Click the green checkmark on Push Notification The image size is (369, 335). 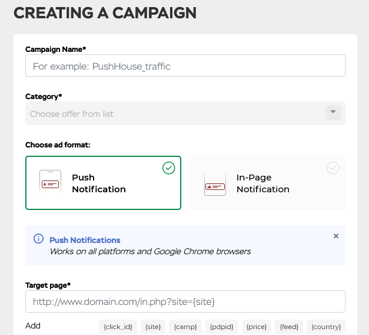click(168, 168)
